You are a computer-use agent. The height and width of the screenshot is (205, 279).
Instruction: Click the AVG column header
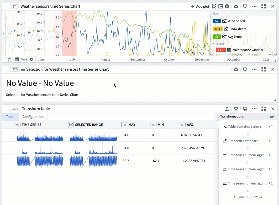[190, 125]
